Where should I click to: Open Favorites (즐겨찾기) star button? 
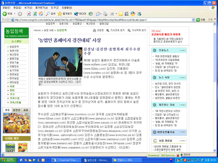point(65,14)
